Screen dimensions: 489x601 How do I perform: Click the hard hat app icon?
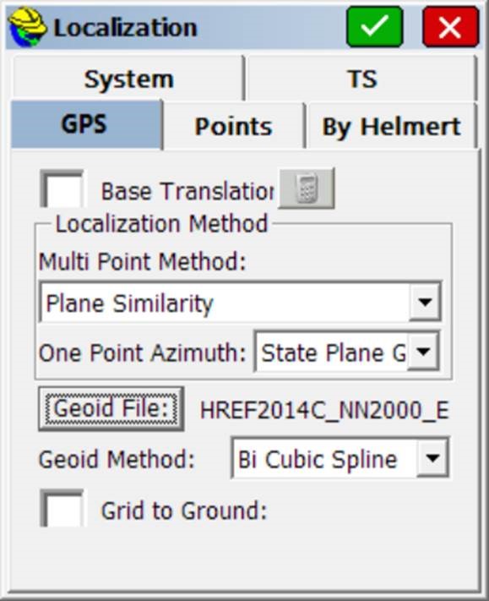[x=27, y=27]
